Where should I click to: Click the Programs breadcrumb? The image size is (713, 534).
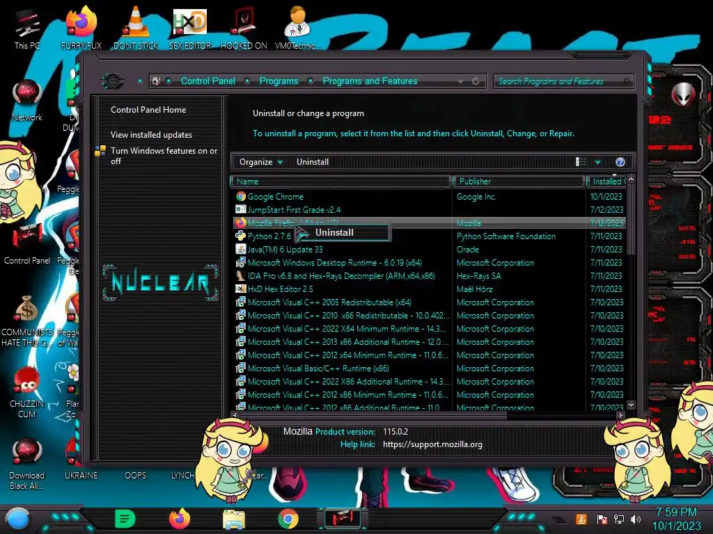279,81
